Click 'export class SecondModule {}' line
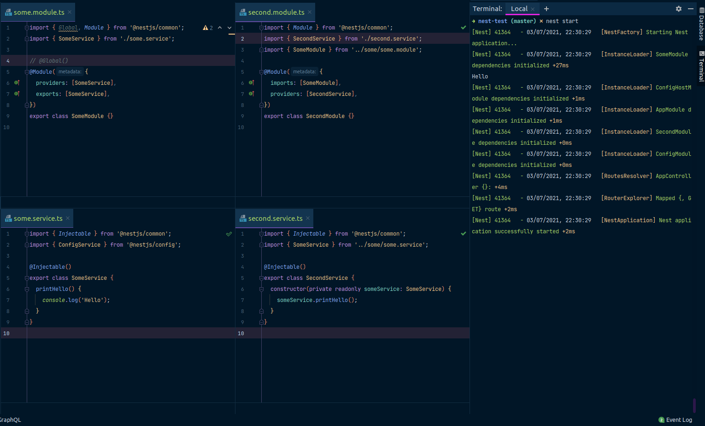Viewport: 705px width, 426px height. [x=309, y=116]
